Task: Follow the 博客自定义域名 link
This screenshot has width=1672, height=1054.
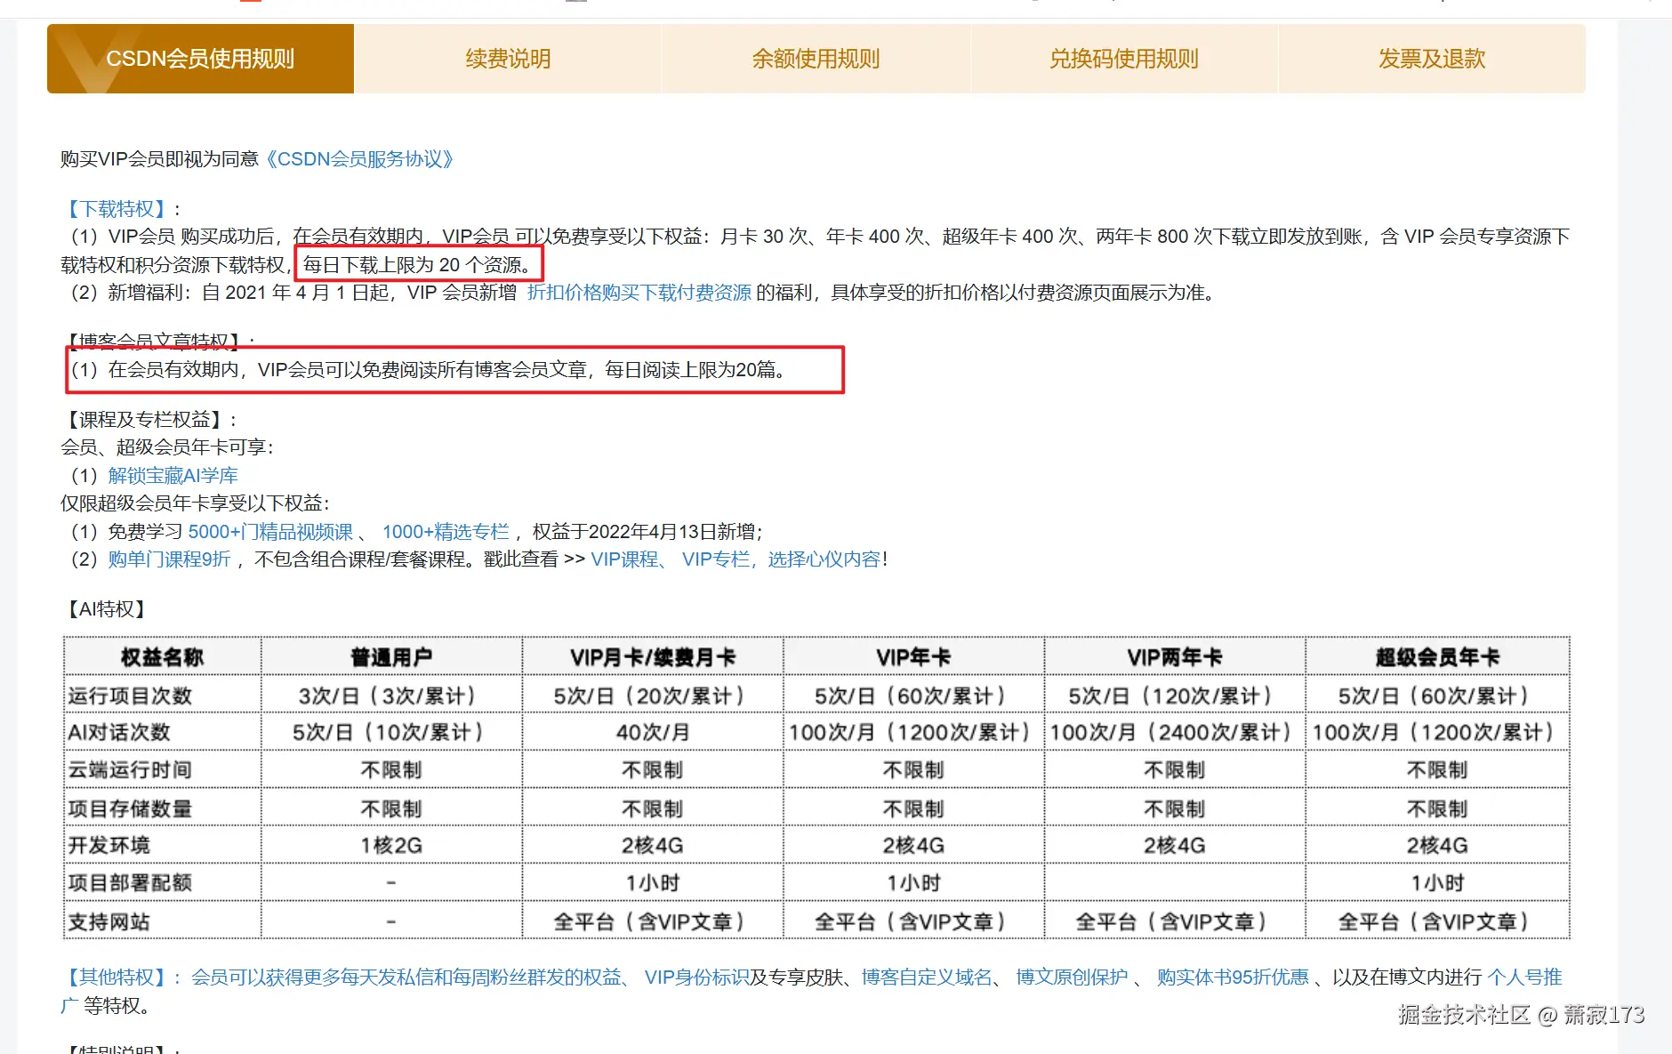Action: click(927, 978)
